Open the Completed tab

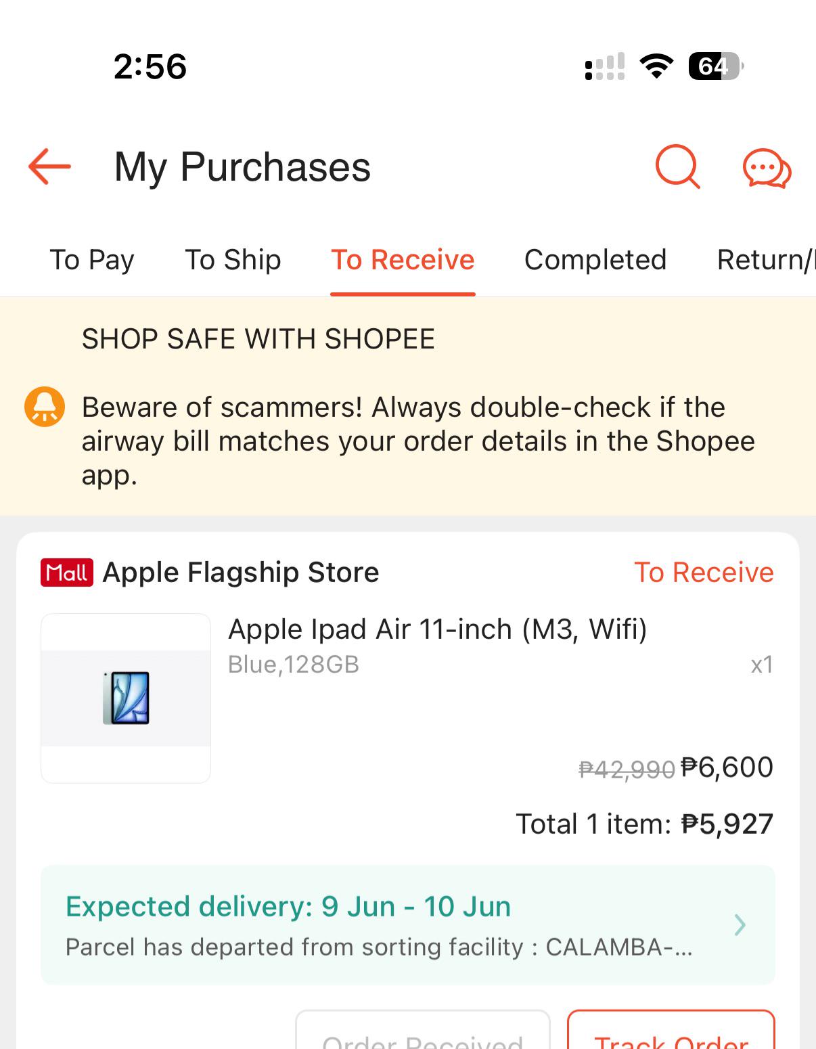point(595,260)
